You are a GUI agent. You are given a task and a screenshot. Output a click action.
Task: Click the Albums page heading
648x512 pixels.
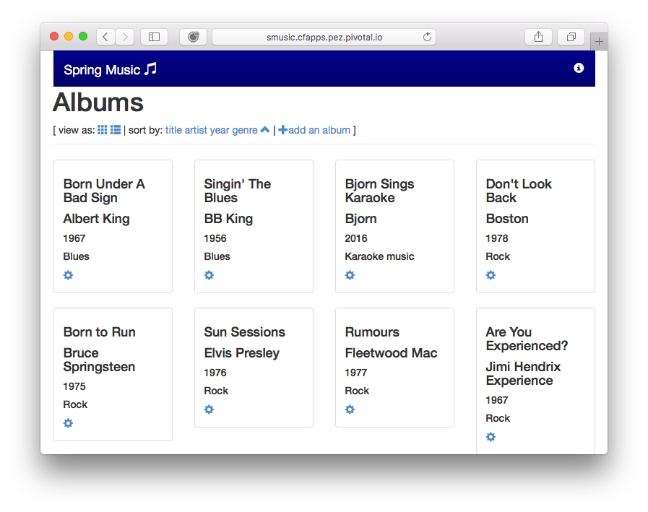[x=98, y=103]
